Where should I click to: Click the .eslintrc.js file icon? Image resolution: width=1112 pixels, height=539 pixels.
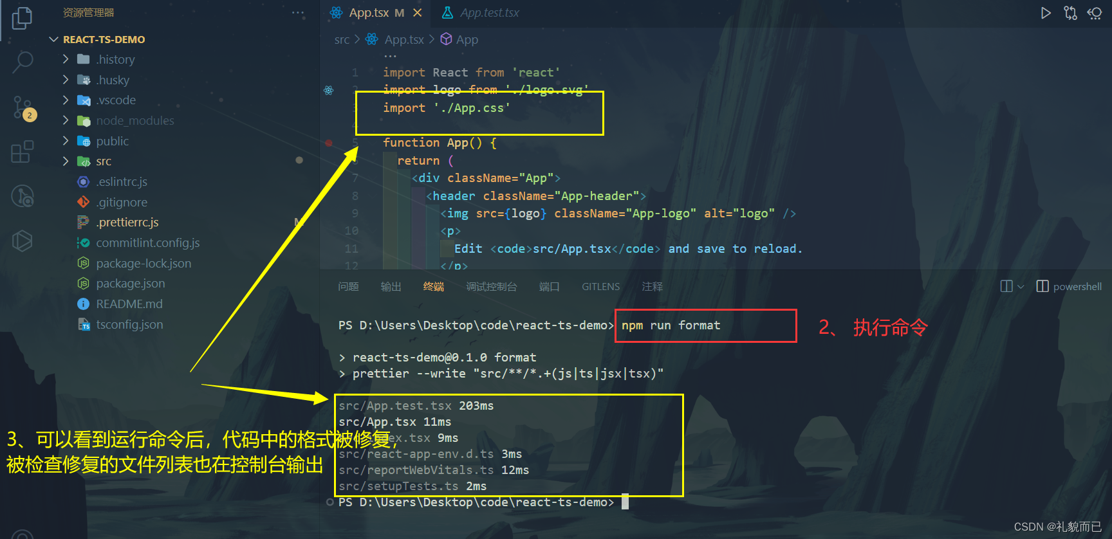[x=83, y=181]
